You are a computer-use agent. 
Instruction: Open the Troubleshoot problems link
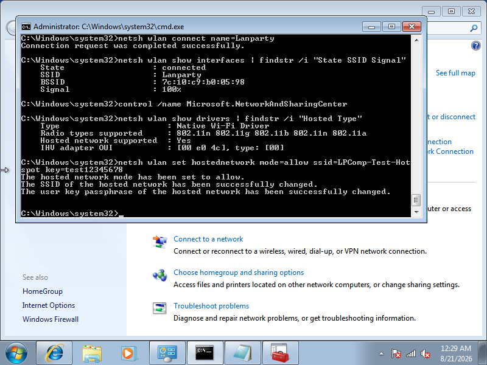coord(211,306)
